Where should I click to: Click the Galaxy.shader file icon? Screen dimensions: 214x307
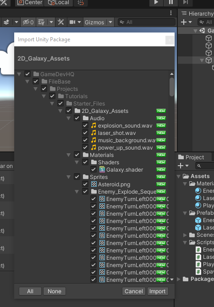pyautogui.click(x=102, y=169)
